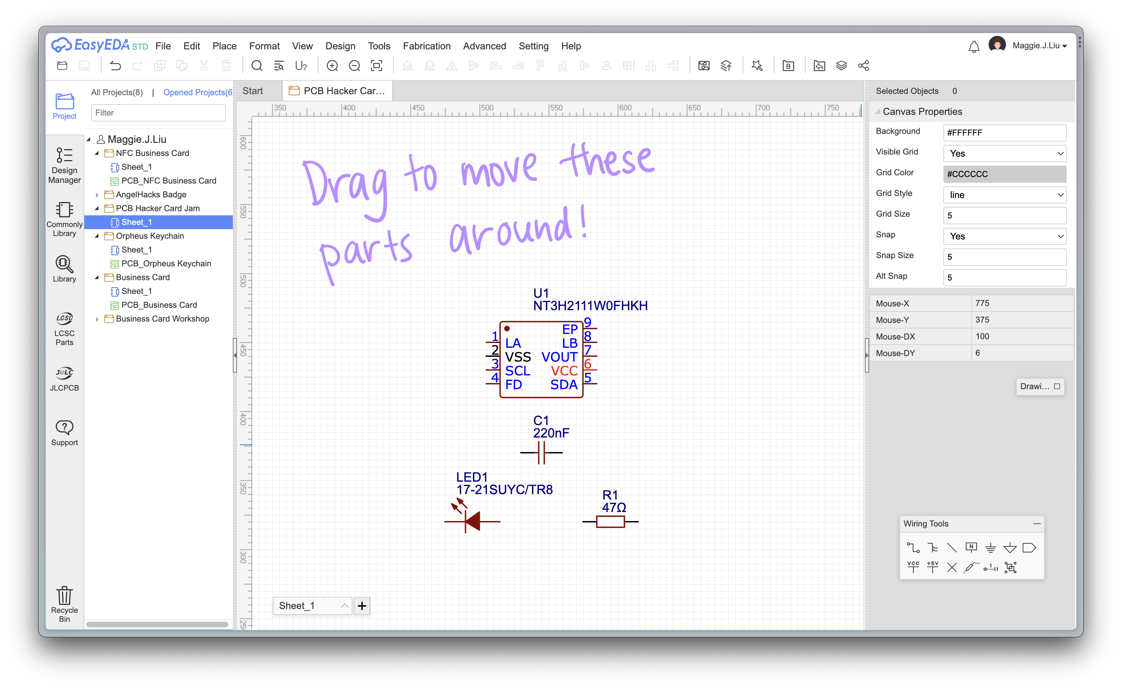Show Opened Projects list
This screenshot has width=1122, height=688.
198,92
